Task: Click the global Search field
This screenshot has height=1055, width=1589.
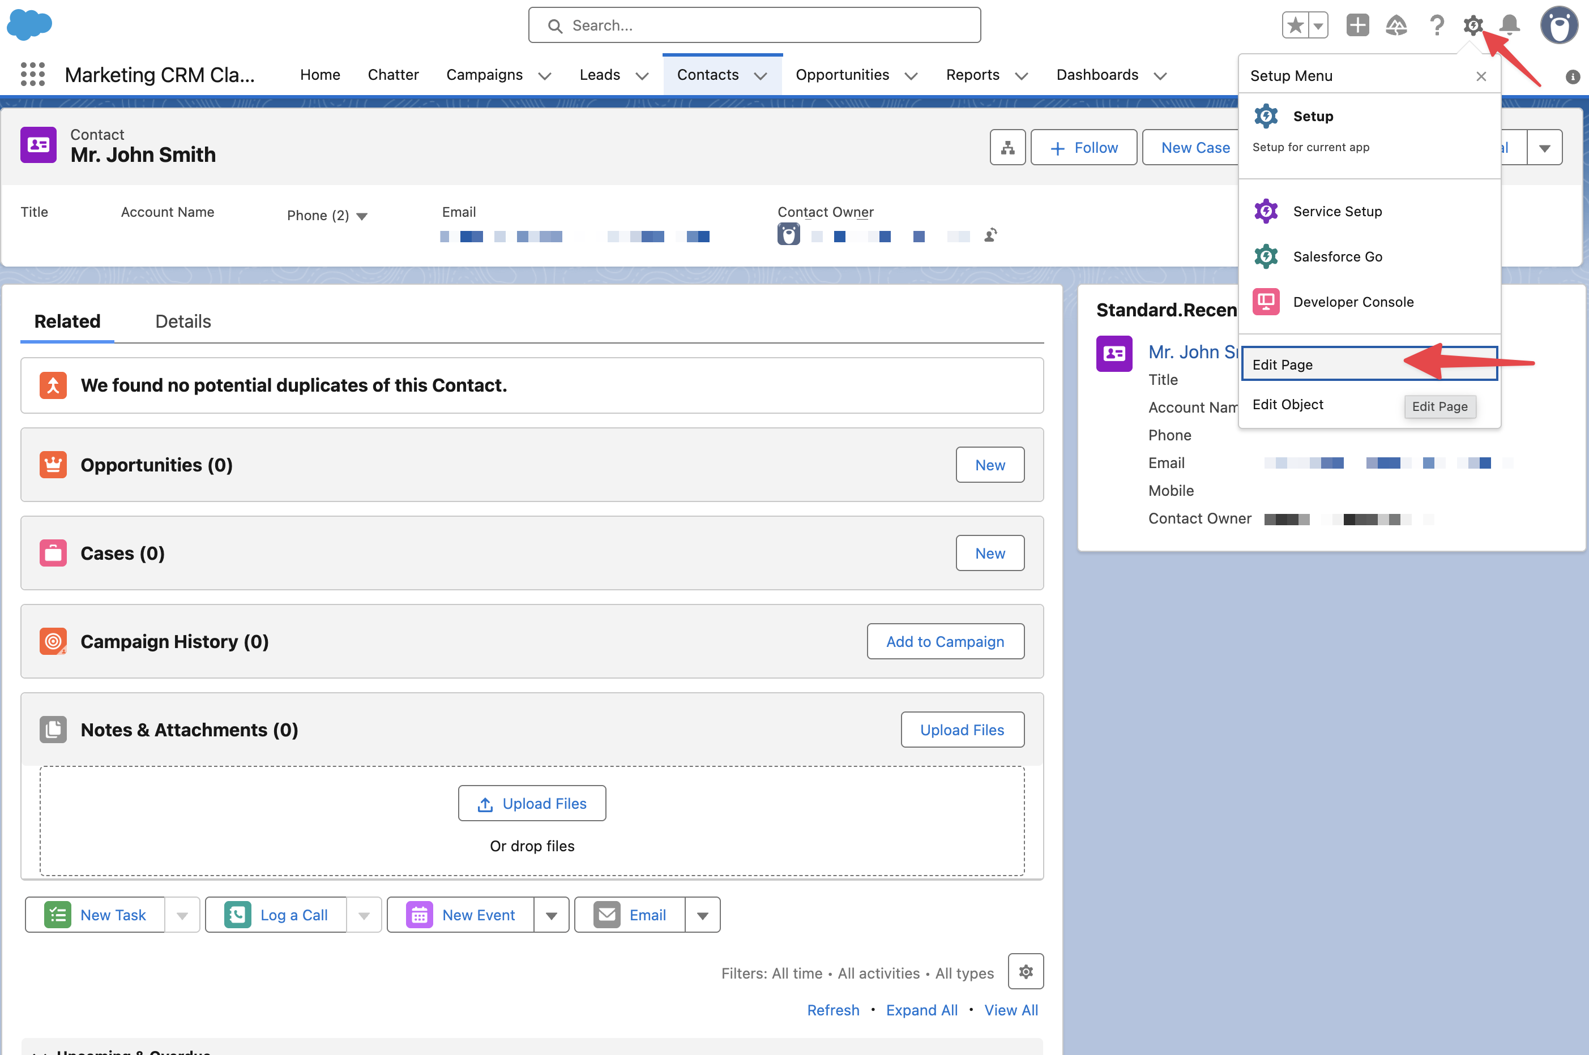Action: (x=754, y=25)
